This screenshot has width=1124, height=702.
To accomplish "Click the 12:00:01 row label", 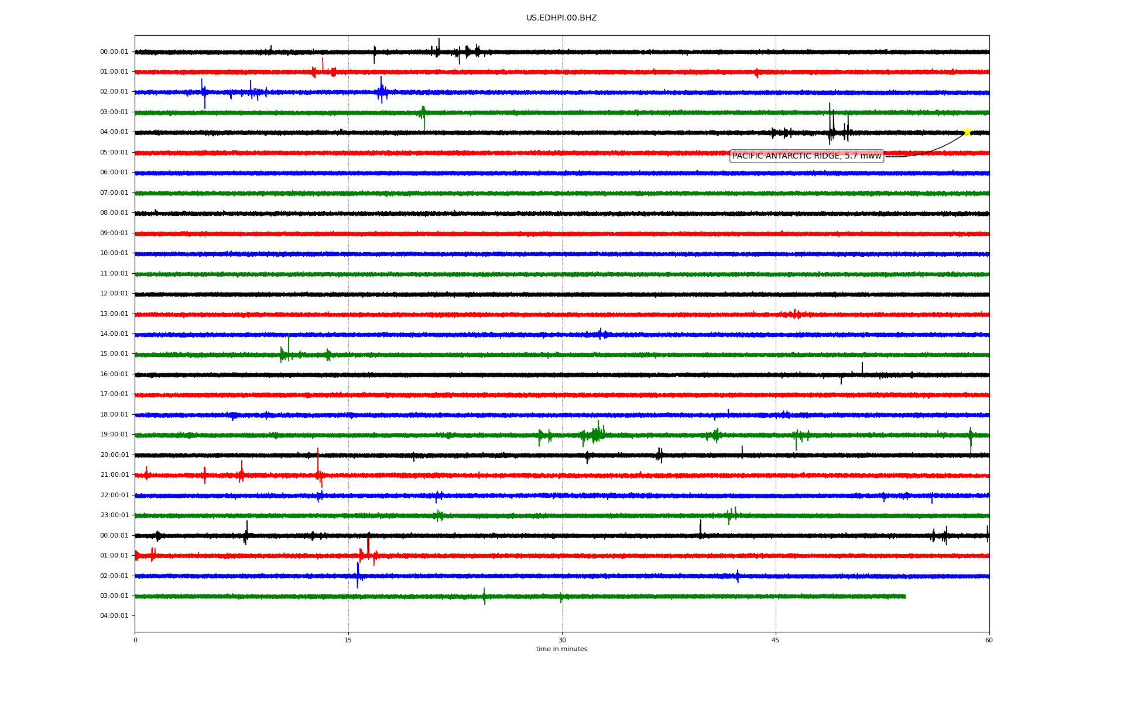I will pyautogui.click(x=114, y=294).
